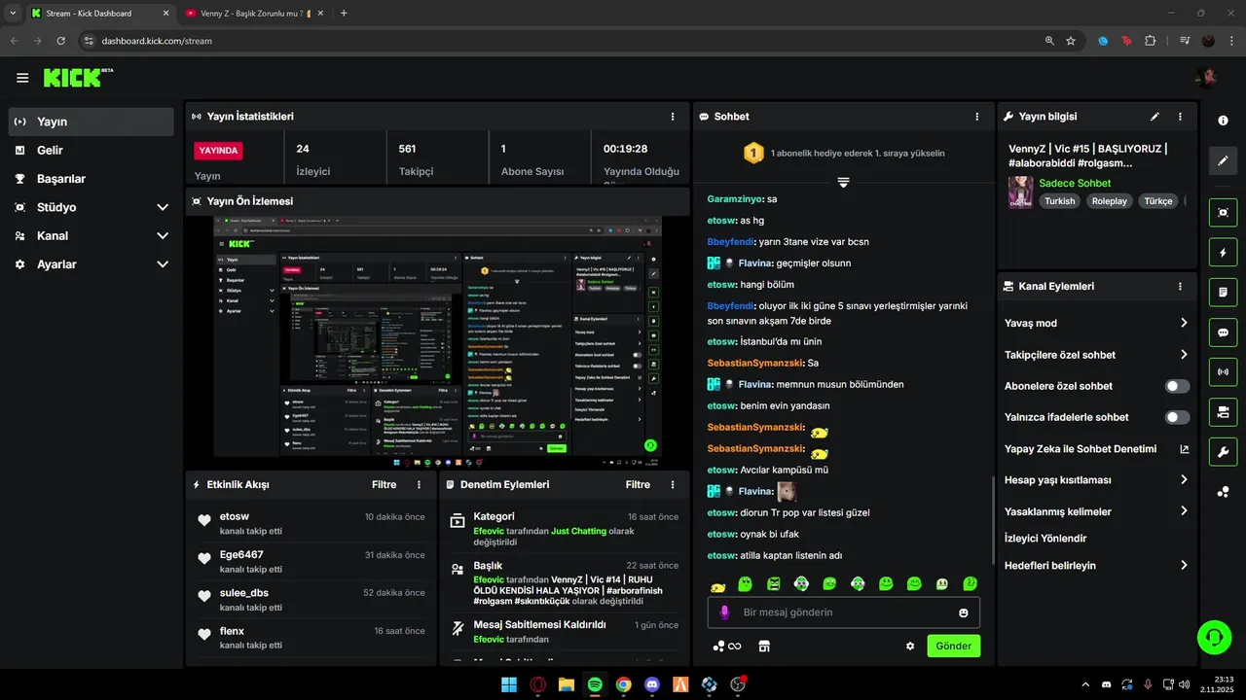Open Yayın İstatistikleri panel three-dot menu

673,116
